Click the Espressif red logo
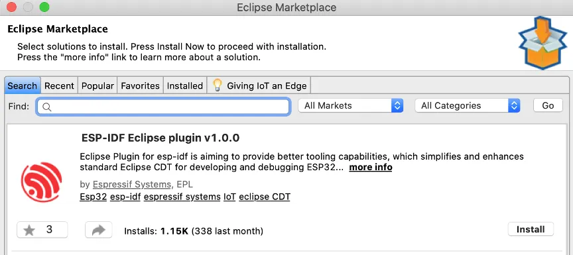Viewport: 573px width, 255px height. (x=41, y=182)
